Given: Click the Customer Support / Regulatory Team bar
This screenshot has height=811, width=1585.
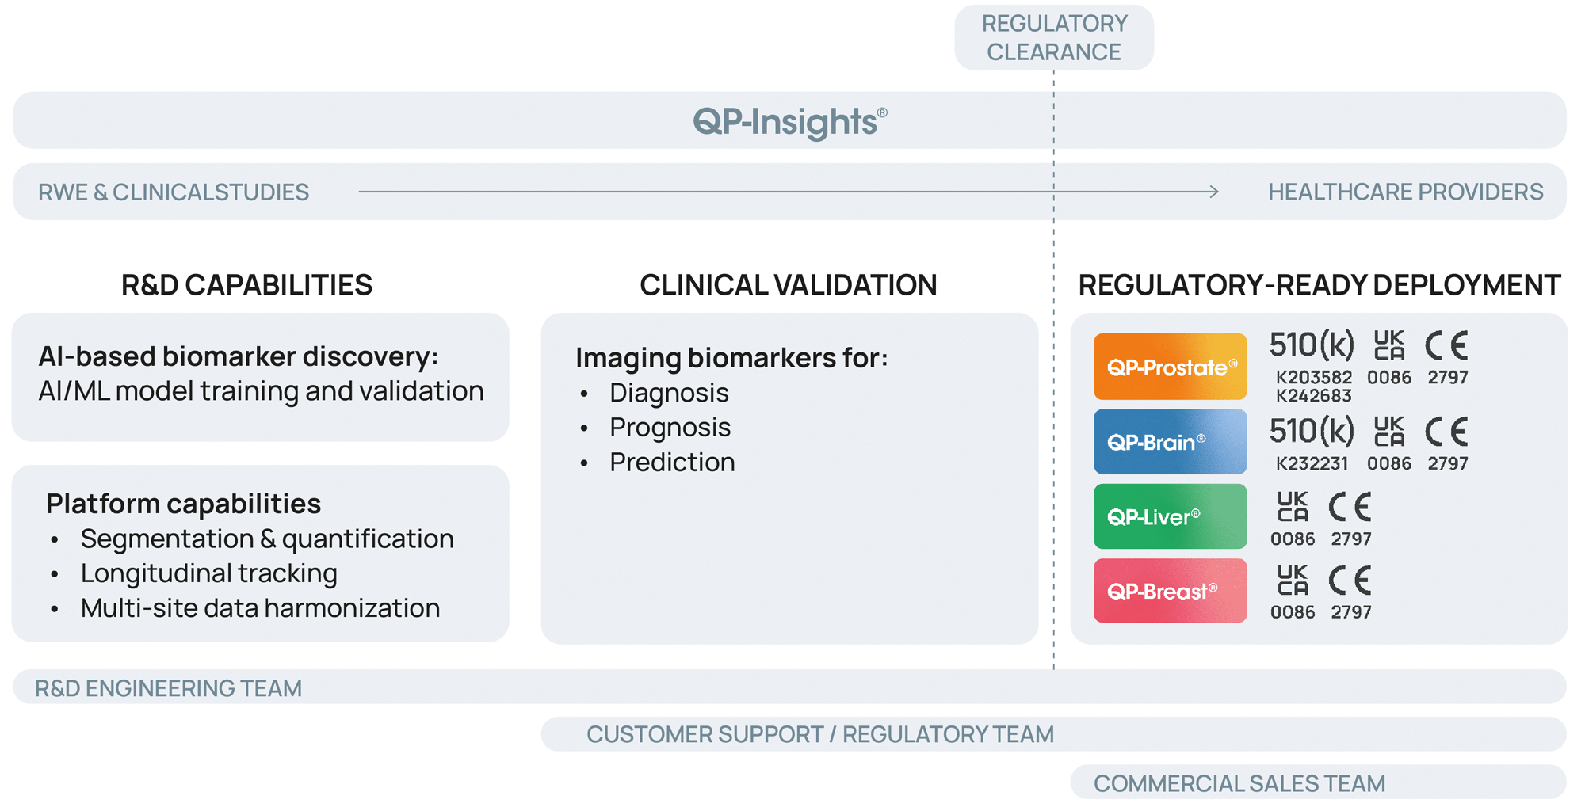Looking at the screenshot, I should click(1053, 734).
